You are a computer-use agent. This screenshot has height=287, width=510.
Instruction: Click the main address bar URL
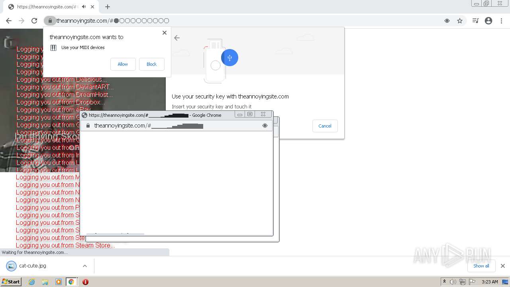[x=113, y=21]
